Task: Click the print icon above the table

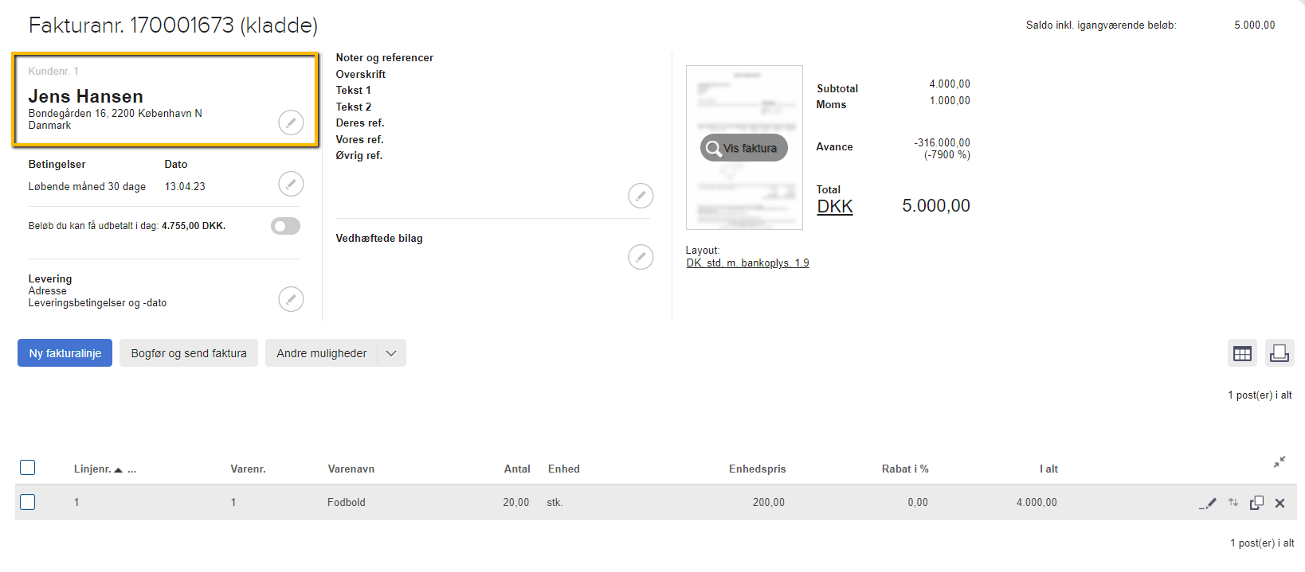Action: pyautogui.click(x=1279, y=353)
